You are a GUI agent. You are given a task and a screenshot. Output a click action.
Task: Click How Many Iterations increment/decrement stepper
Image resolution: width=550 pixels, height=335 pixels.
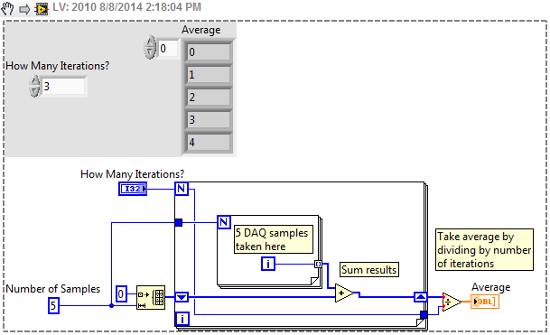click(34, 86)
